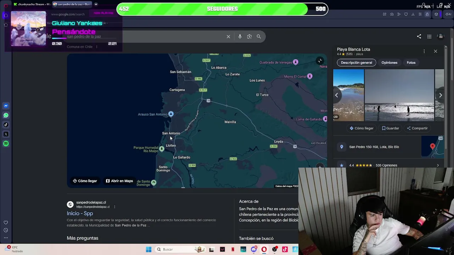Click the Quebrada de Venegas map marker
Viewport: 454px width, 255px height.
[x=295, y=62]
